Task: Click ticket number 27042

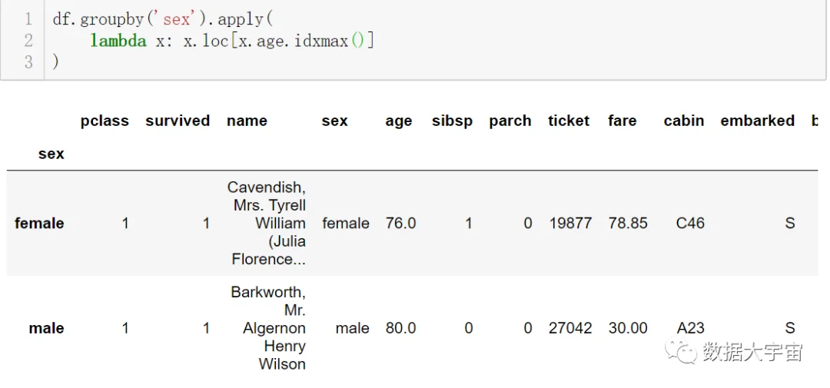Action: 570,328
